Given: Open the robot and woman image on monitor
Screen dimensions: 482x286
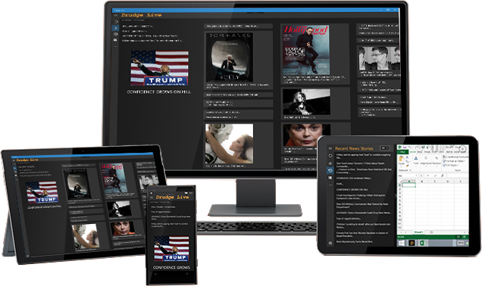Looking at the screenshot, I should [230, 144].
